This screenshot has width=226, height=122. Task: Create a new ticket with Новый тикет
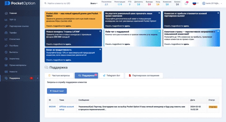coord(57,91)
